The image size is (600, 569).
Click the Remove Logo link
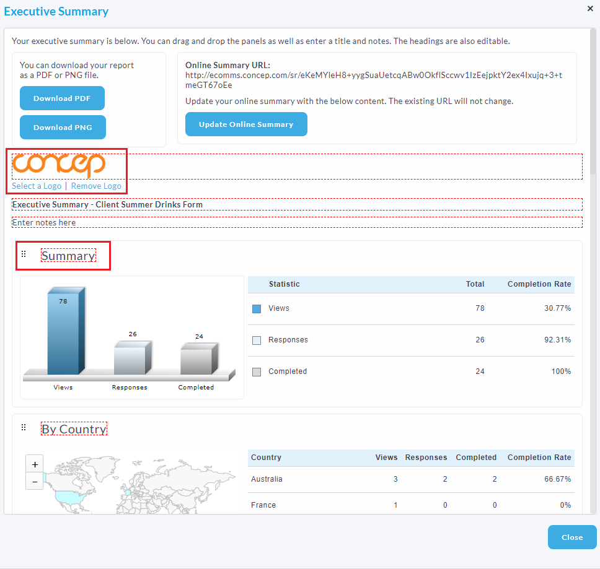[96, 186]
